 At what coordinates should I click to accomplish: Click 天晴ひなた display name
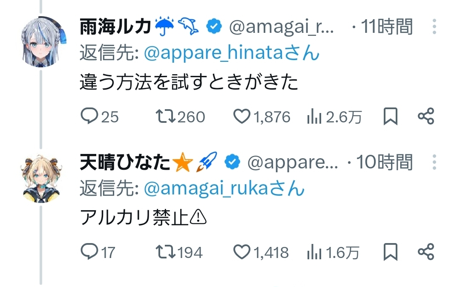pos(125,162)
